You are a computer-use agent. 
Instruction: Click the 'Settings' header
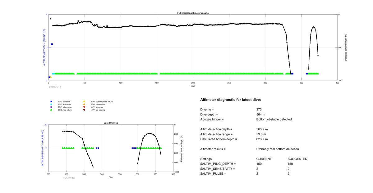[x=206, y=159]
